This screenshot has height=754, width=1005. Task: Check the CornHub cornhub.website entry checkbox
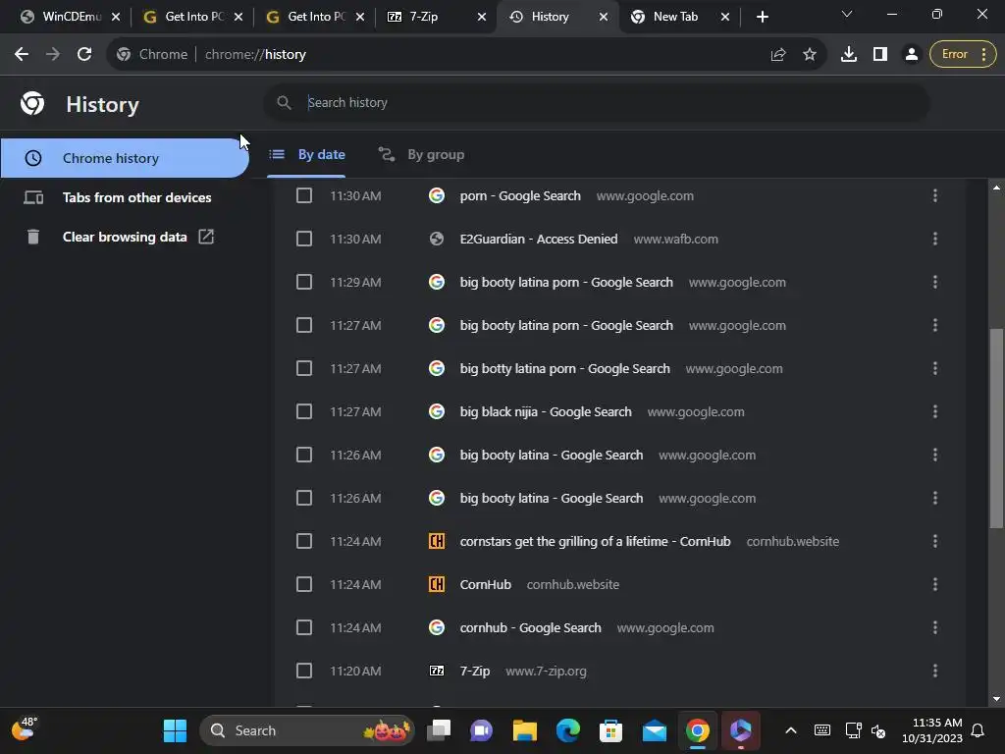[304, 584]
